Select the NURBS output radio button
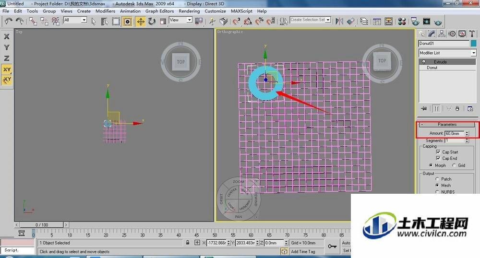The image size is (480, 258). 437,192
